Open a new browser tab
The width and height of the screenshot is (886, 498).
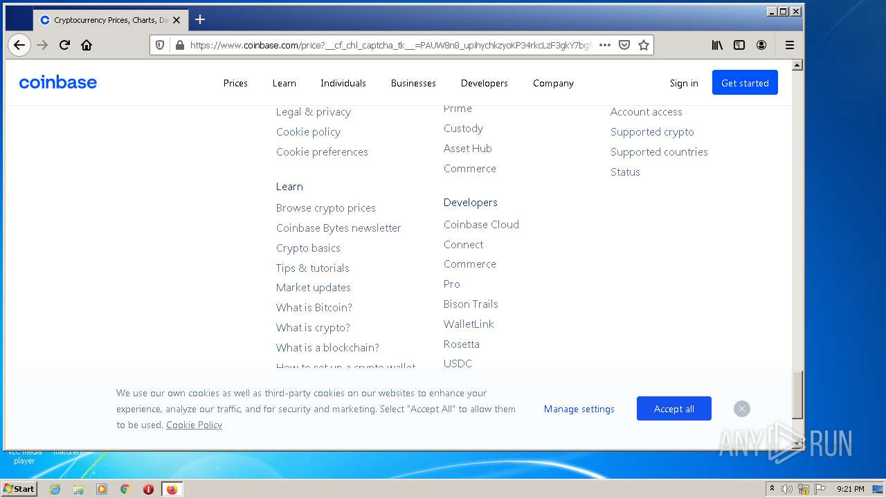pyautogui.click(x=200, y=19)
